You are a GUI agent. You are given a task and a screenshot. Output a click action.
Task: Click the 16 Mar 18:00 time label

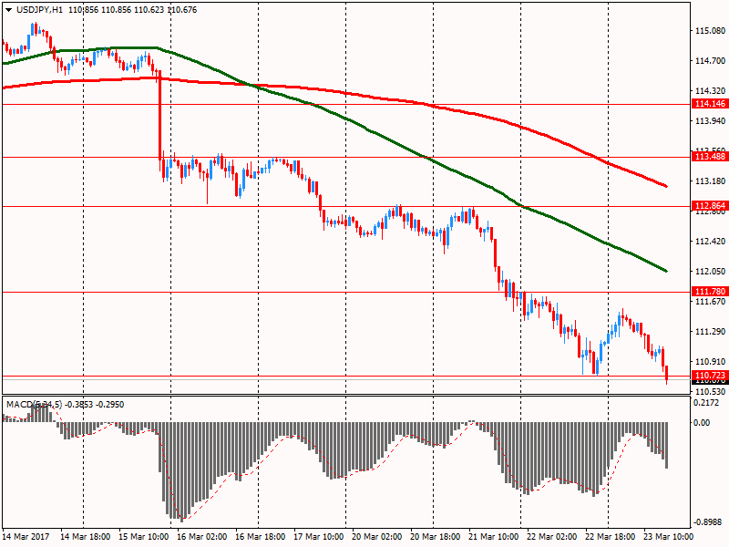coord(261,537)
